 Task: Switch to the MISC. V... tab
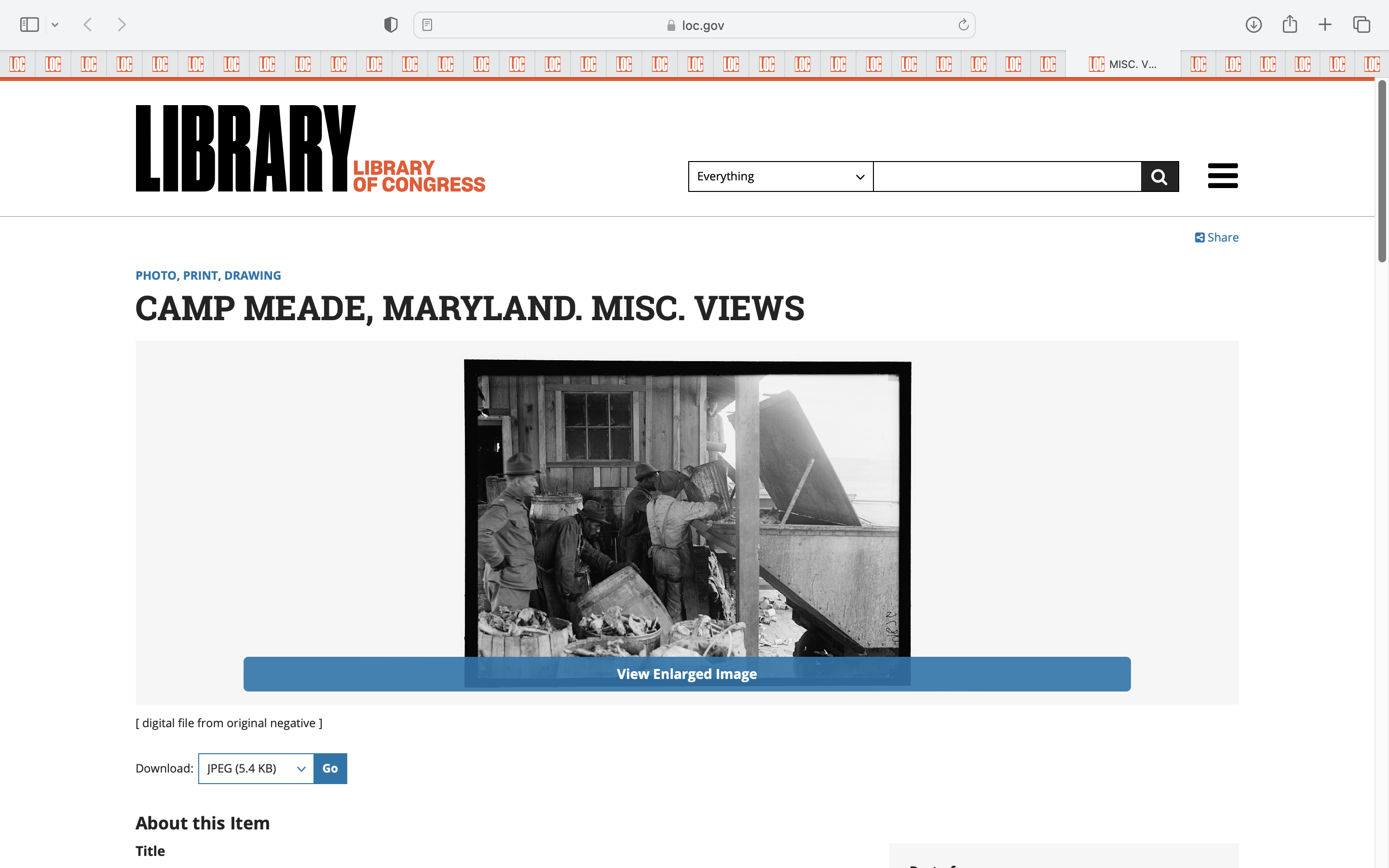point(1123,64)
